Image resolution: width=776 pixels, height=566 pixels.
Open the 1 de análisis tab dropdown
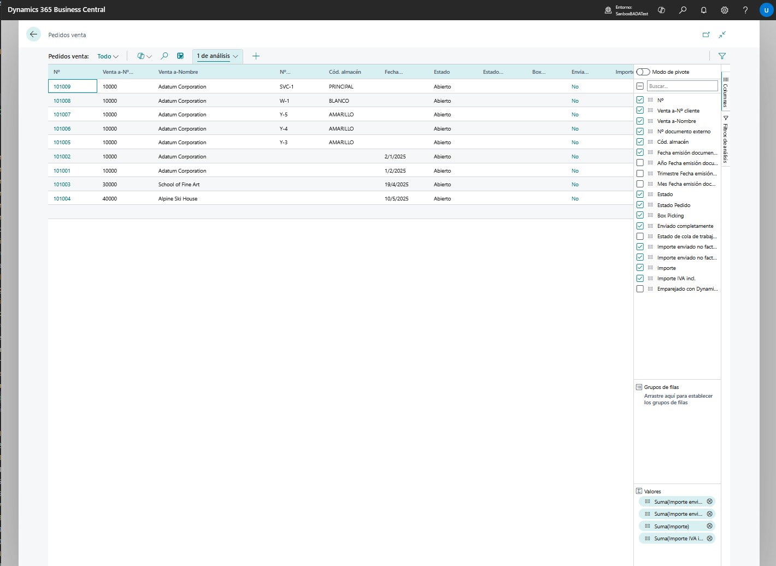[x=236, y=56]
